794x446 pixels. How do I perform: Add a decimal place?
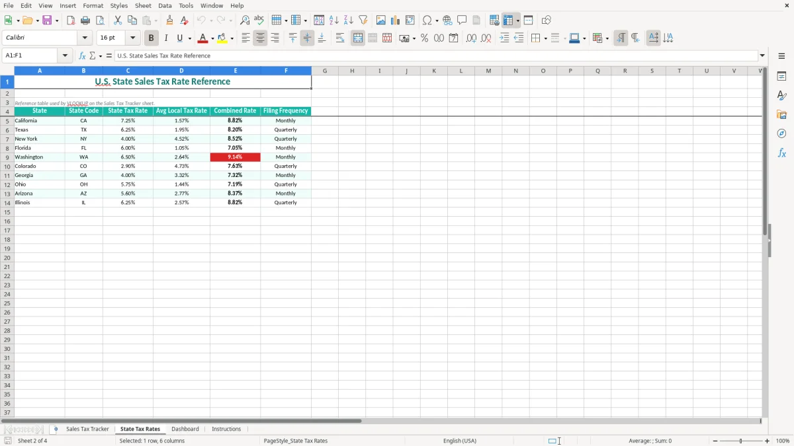click(x=471, y=38)
